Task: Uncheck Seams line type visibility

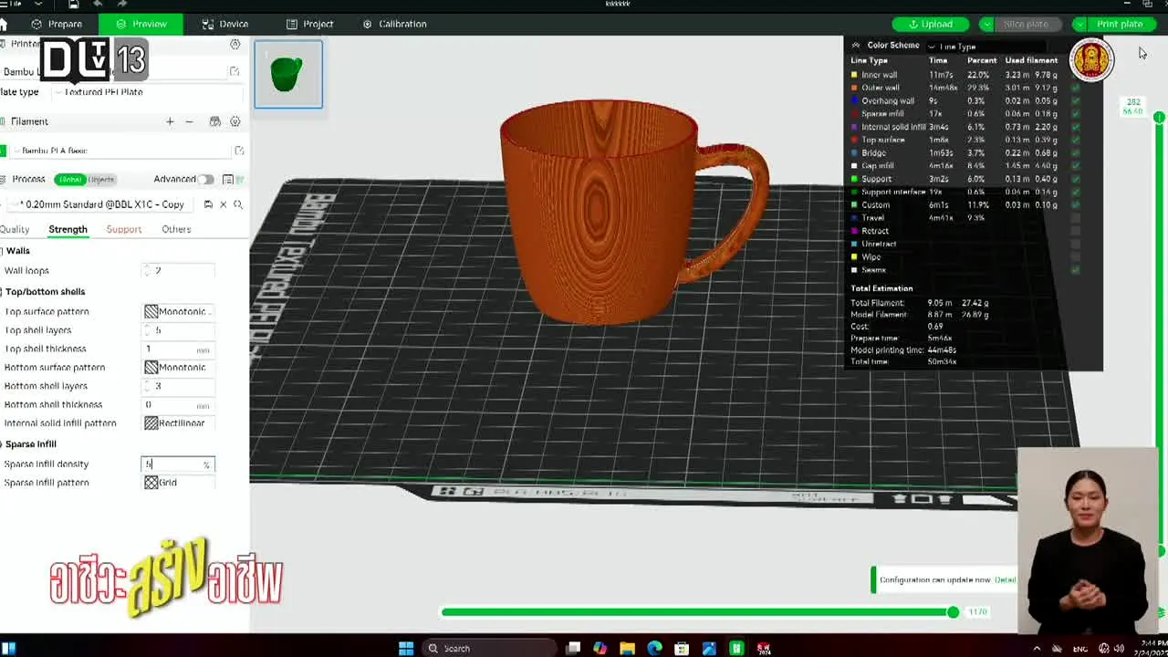Action: click(1076, 270)
